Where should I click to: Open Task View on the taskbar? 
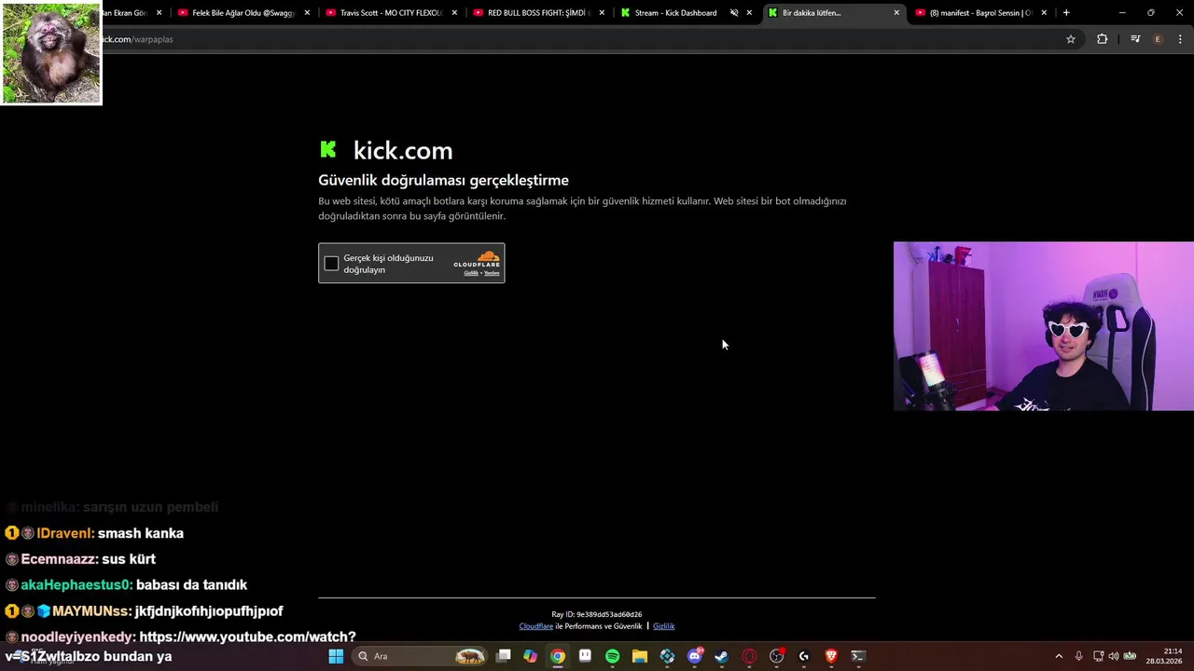click(x=504, y=656)
